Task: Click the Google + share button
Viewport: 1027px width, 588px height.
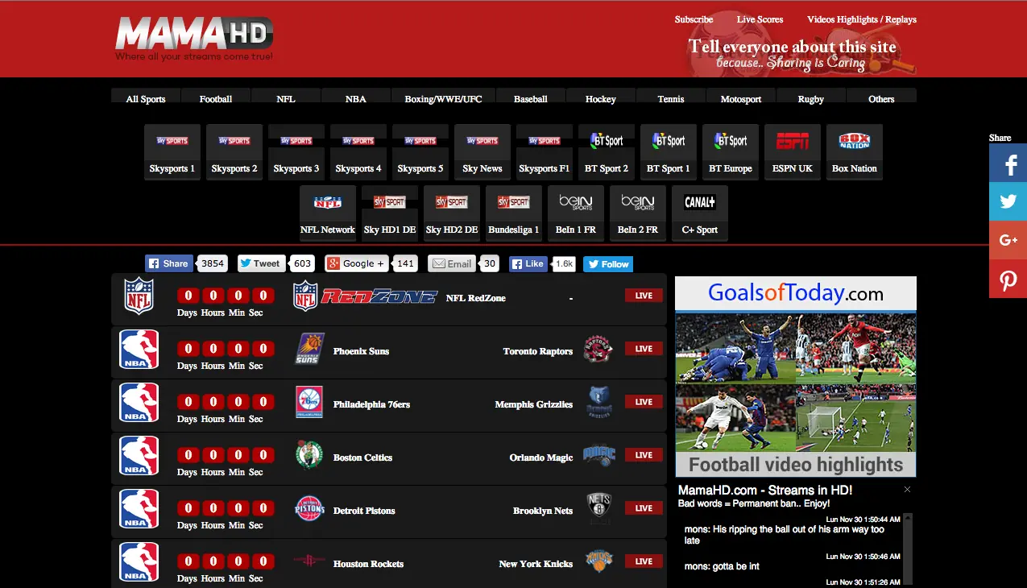Action: [358, 263]
